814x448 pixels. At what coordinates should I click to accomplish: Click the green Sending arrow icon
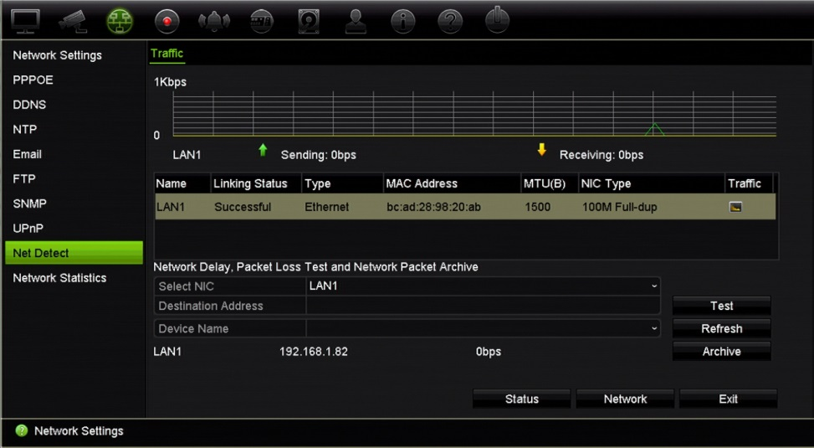click(263, 150)
